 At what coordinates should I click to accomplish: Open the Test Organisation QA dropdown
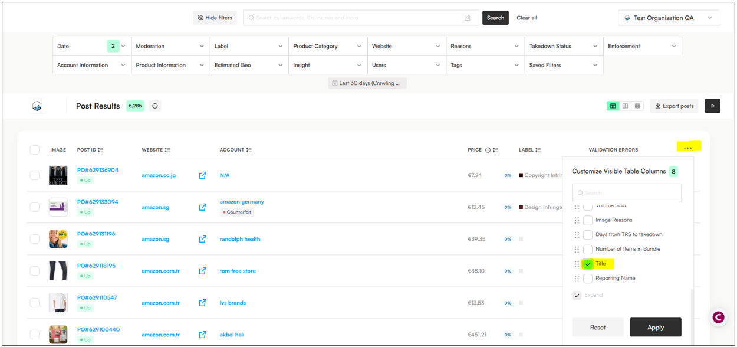(669, 18)
